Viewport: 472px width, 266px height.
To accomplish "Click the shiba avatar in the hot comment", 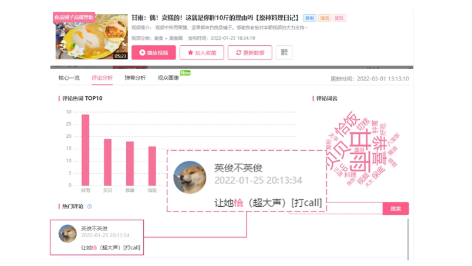I will (x=68, y=234).
